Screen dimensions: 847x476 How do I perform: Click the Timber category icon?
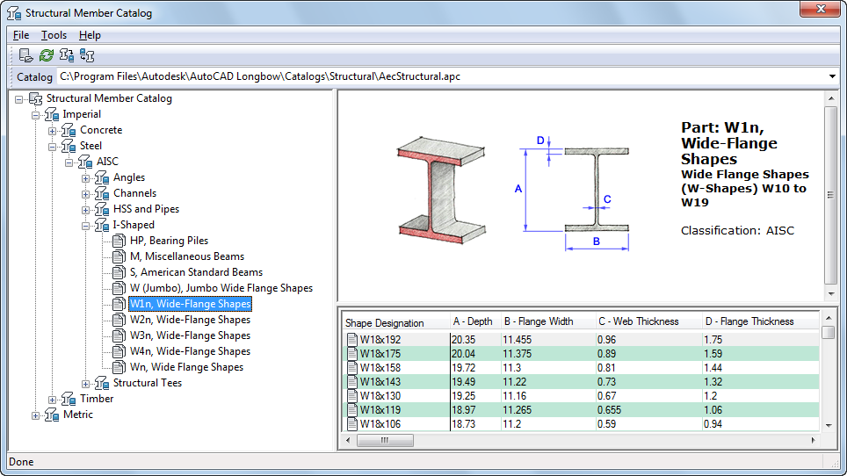point(68,399)
